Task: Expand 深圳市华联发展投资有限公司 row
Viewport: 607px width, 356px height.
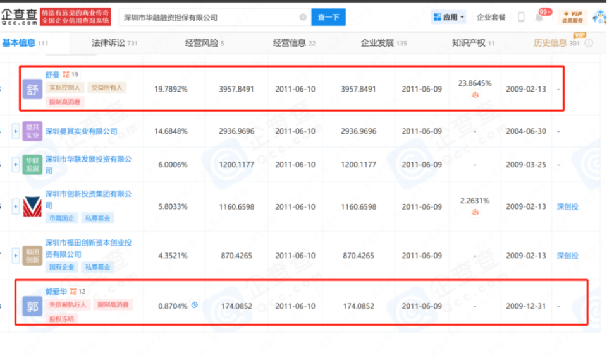Action: [x=15, y=165]
